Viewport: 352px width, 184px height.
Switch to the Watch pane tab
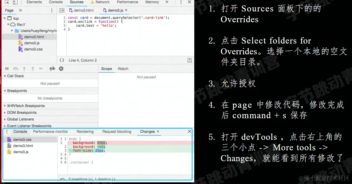tap(123, 69)
